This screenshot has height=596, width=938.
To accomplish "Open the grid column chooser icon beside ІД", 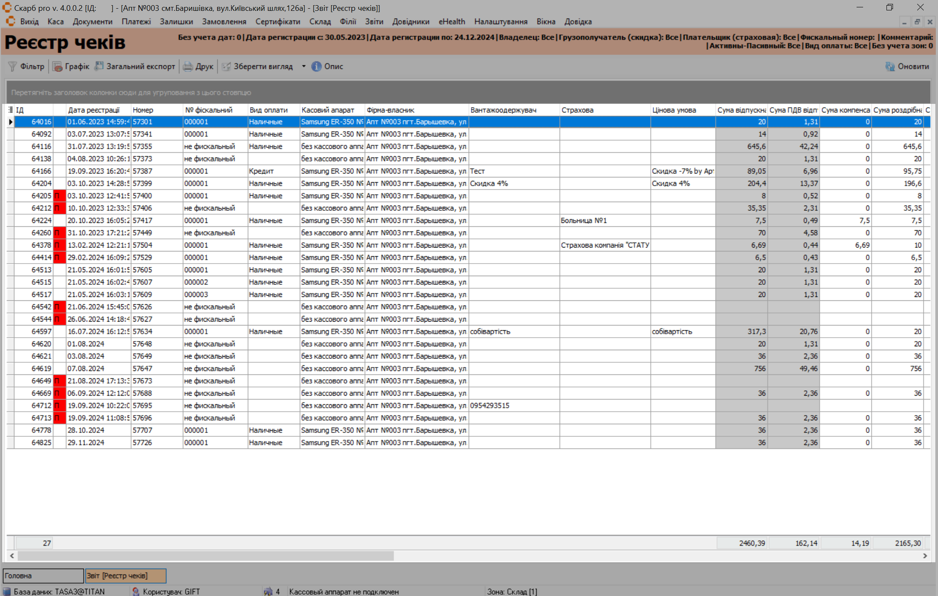I will (x=10, y=110).
